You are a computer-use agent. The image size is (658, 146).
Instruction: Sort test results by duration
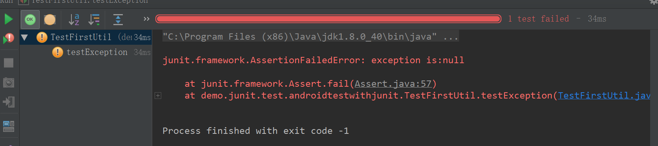(x=94, y=19)
